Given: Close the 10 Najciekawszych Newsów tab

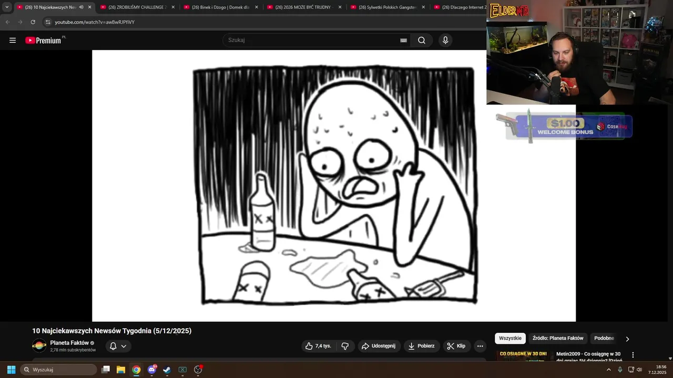Looking at the screenshot, I should 89,7.
